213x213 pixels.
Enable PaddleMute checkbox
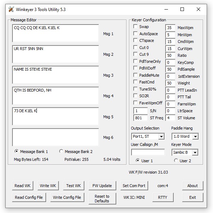(135, 75)
